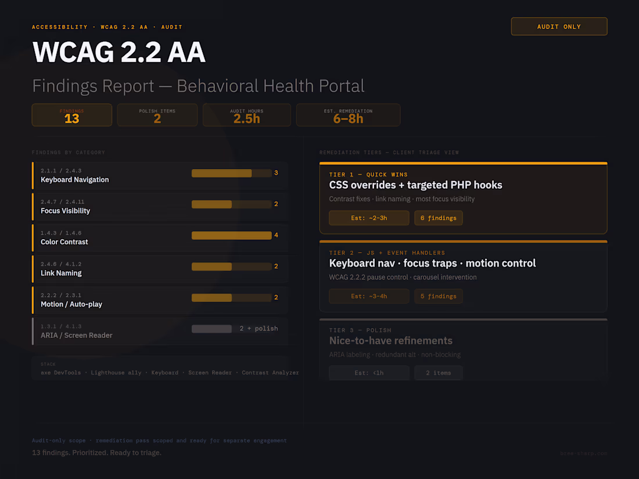Click the 2.2.2 / 2.3.1 criteria code
Viewport: 639px width, 479px height.
pyautogui.click(x=61, y=296)
